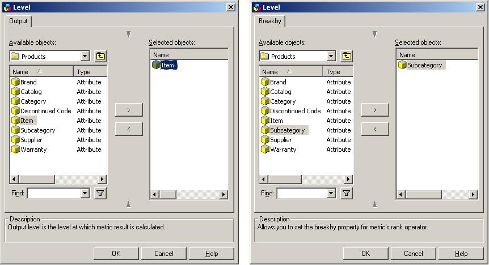The image size is (489, 265).
Task: Switch to the Breakby tab
Action: point(269,21)
